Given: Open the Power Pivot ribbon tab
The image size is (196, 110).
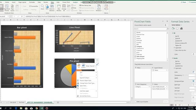Looking at the screenshot, I should coord(66,2).
